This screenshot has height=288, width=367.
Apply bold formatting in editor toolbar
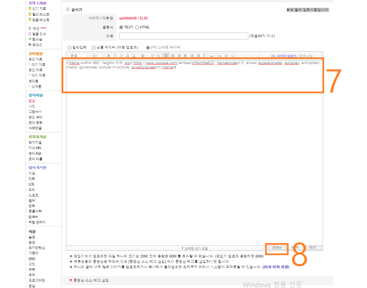108,56
